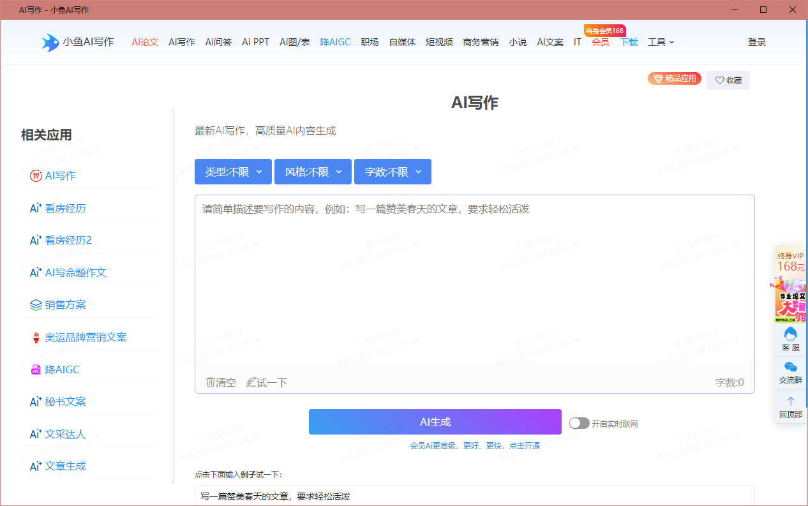Click the 点击开通 membership link
The height and width of the screenshot is (506, 808).
524,445
